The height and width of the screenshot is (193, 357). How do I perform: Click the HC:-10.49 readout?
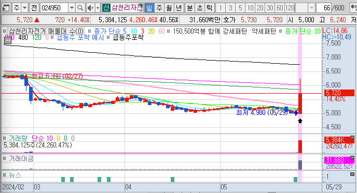point(337,37)
